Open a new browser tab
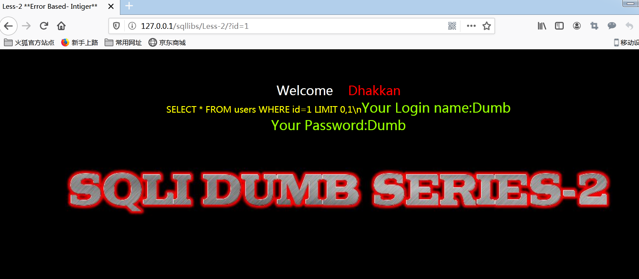Image resolution: width=639 pixels, height=279 pixels. [129, 6]
